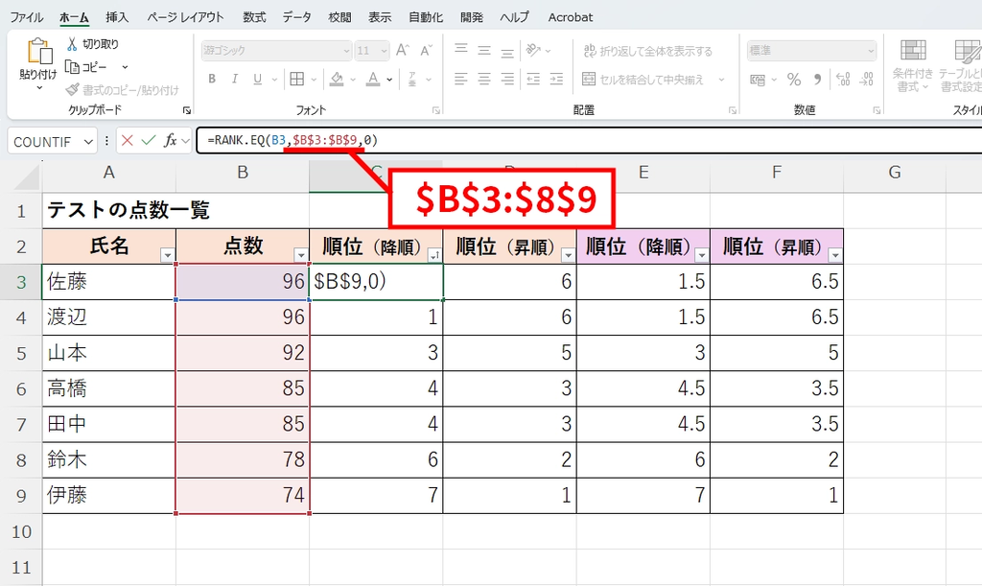
Task: Switch to the ページ レイアウト tab
Action: pyautogui.click(x=185, y=17)
